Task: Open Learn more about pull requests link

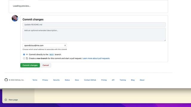Action: [96, 58]
